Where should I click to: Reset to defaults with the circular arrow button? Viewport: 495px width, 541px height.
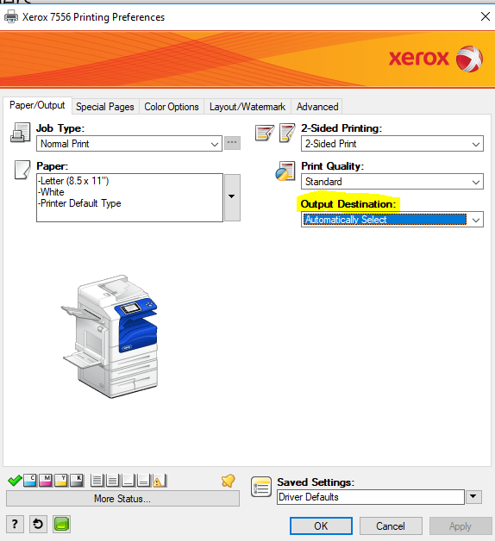38,525
